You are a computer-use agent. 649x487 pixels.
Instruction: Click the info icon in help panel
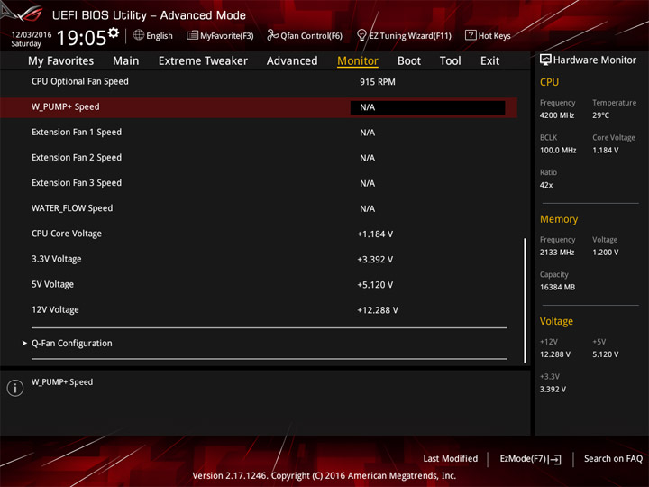click(15, 388)
